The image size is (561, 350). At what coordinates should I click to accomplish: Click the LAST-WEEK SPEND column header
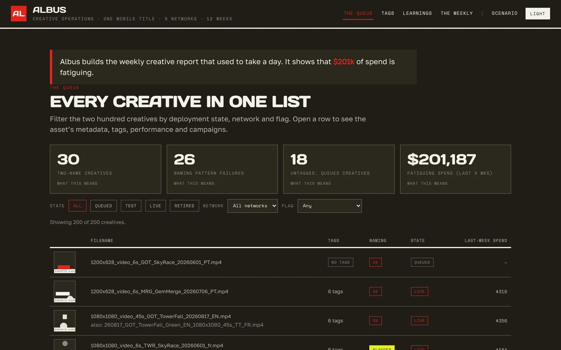click(x=486, y=240)
